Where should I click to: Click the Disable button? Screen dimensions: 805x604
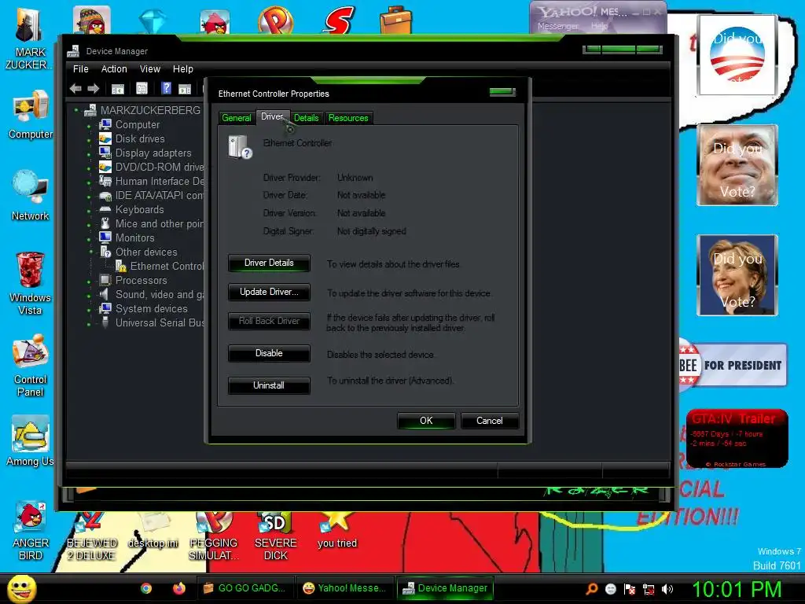(x=269, y=353)
